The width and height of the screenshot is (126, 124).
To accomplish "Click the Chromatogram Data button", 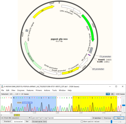I will click(39, 122).
